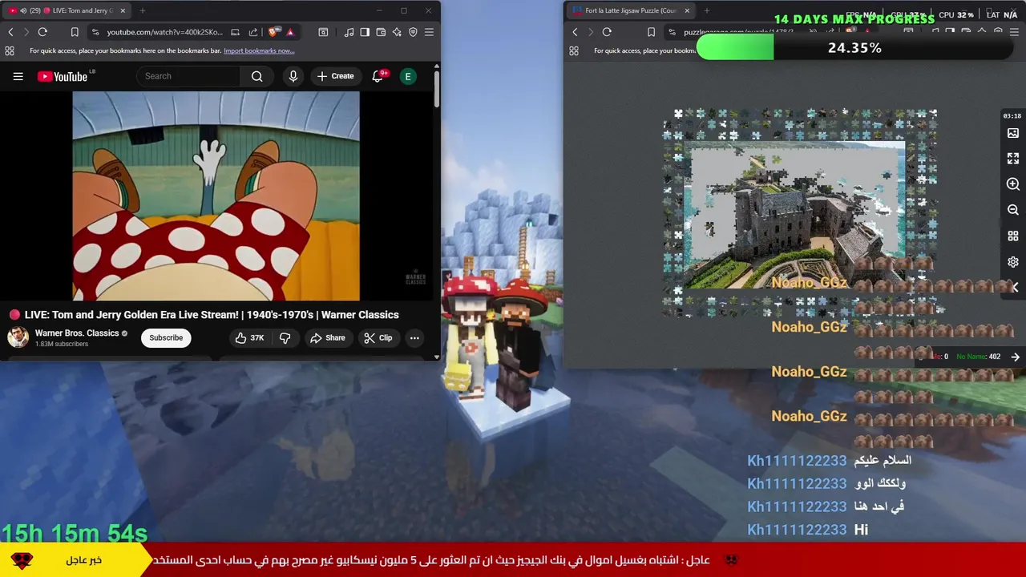1026x577 pixels.
Task: Close the Tom and Jerry YouTube tab
Action: pos(123,10)
